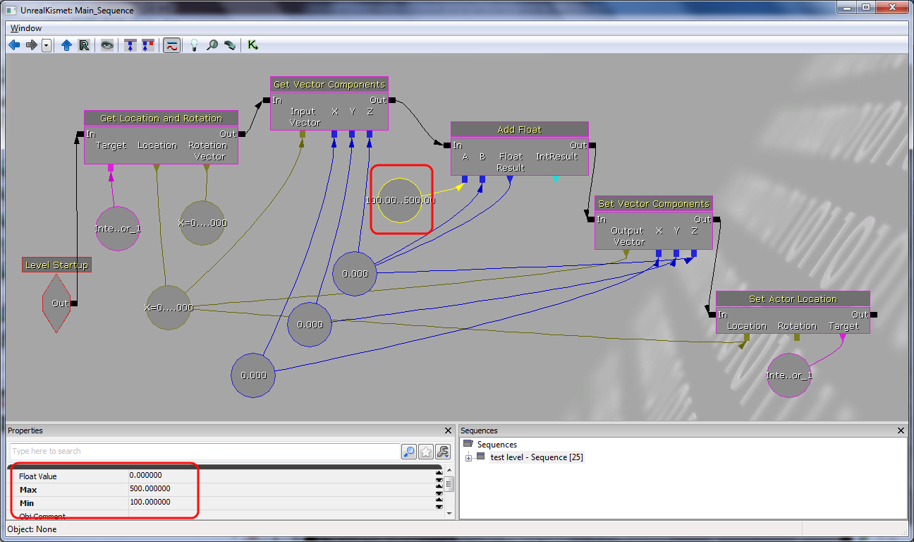Image resolution: width=914 pixels, height=542 pixels.
Task: Click the Inte..or_1 variable under Get Location
Action: click(x=118, y=229)
